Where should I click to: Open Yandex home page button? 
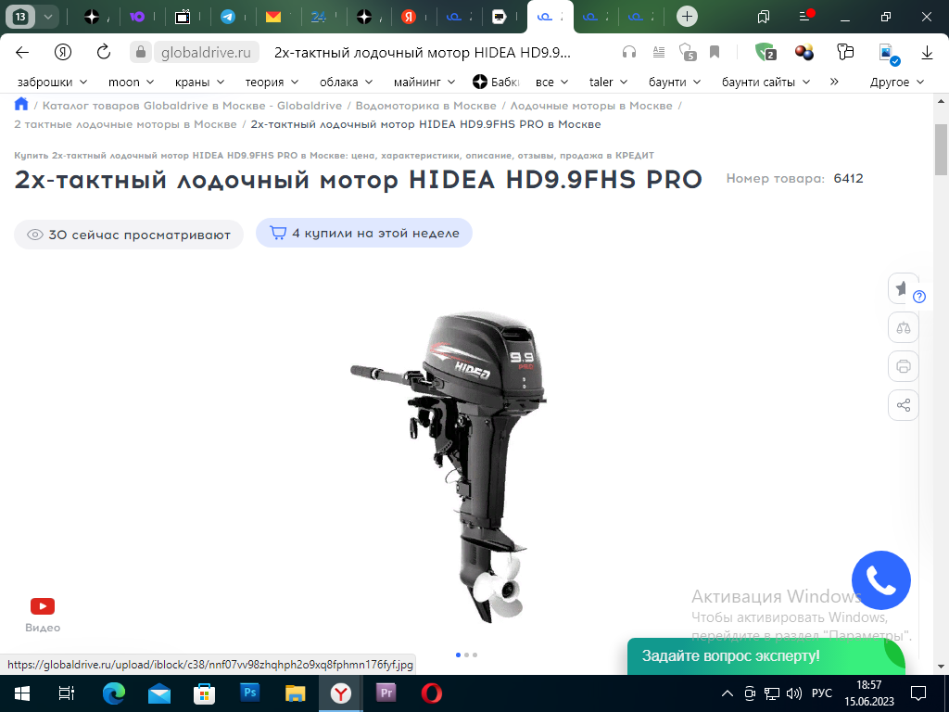point(63,52)
